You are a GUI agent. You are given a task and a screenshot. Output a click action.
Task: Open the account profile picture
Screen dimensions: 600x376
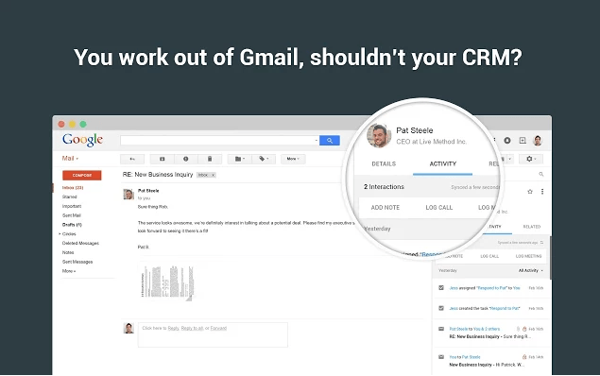[538, 141]
